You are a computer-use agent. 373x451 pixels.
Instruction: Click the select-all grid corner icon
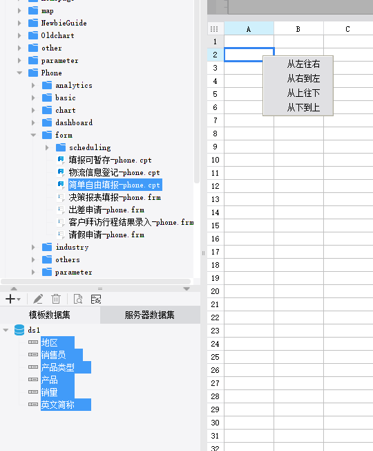pyautogui.click(x=214, y=29)
